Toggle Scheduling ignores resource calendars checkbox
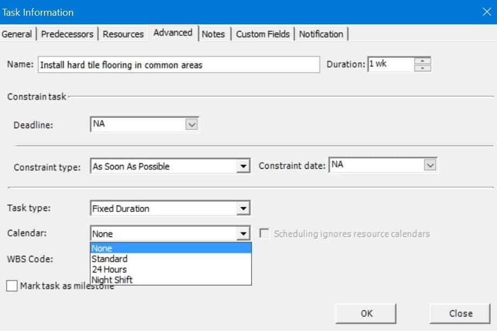 point(264,234)
